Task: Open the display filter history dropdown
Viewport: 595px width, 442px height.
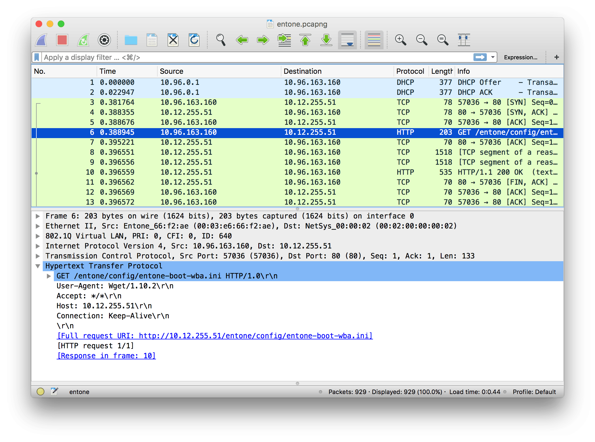Action: pos(493,57)
